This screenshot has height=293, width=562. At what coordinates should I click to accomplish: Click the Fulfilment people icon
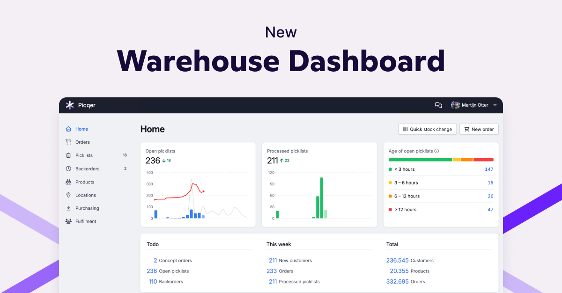[69, 221]
